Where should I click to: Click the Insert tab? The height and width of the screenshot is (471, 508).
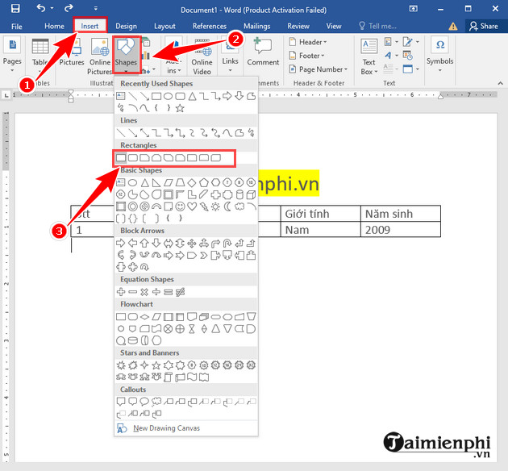tap(90, 27)
